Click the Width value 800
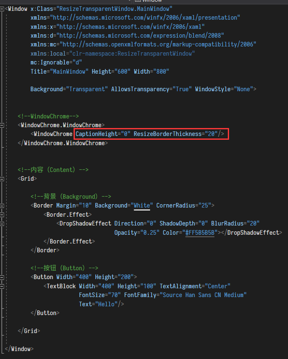 (161, 72)
